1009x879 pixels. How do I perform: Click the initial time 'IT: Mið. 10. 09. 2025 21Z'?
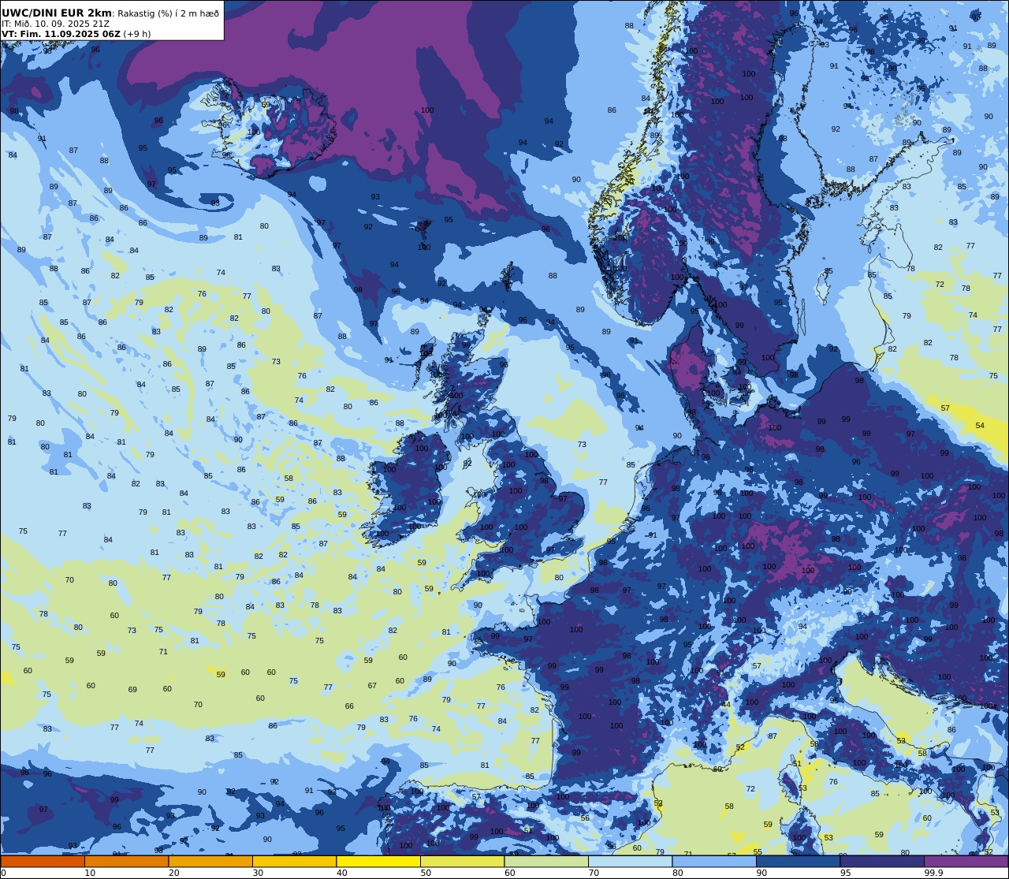tap(54, 24)
